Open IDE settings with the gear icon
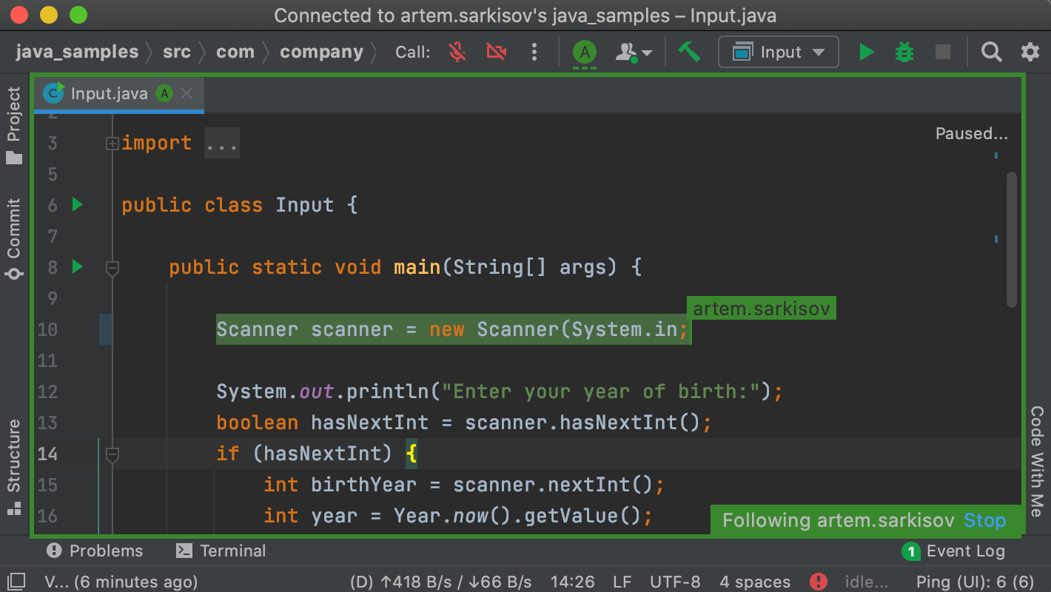The width and height of the screenshot is (1051, 592). pyautogui.click(x=1030, y=52)
